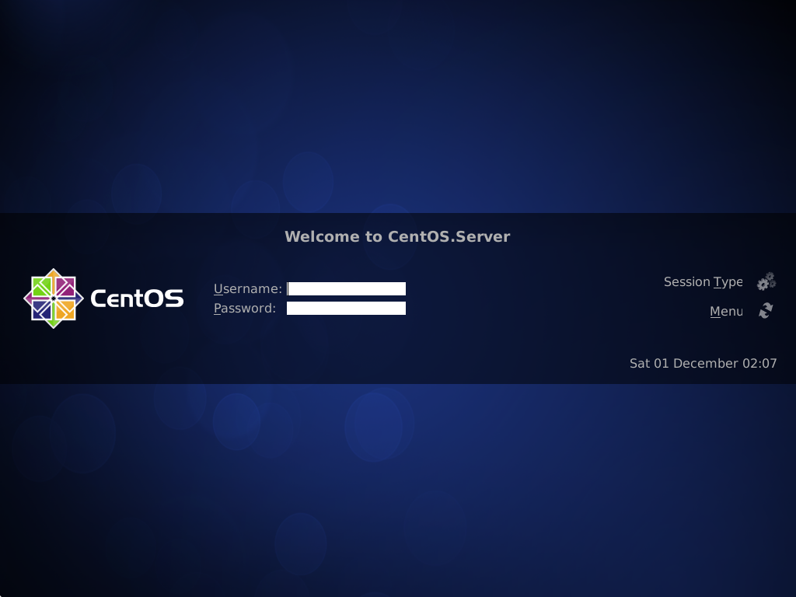The width and height of the screenshot is (796, 597).
Task: Click the orange arrow of the CentOS logo
Action: (x=53, y=274)
